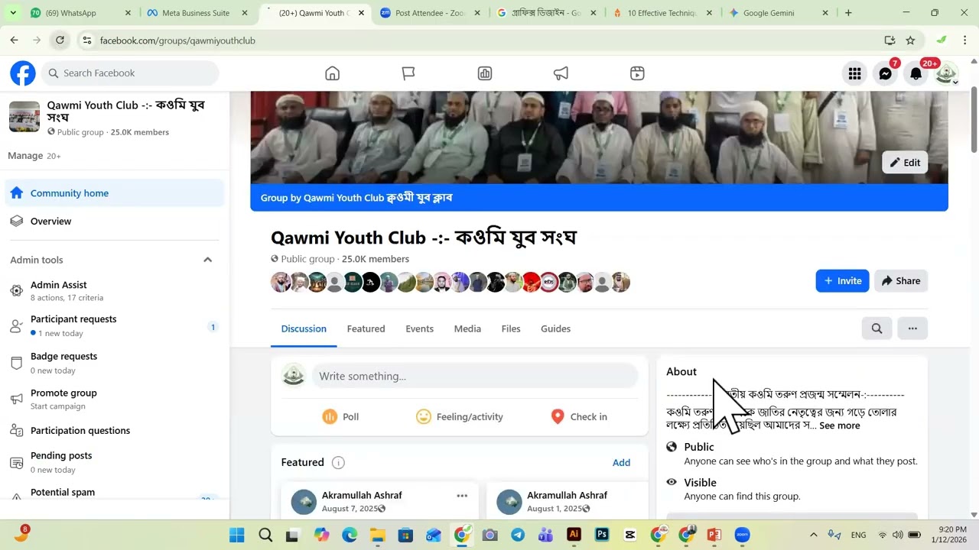Expand the About description with See more
This screenshot has height=550, width=979.
click(840, 425)
